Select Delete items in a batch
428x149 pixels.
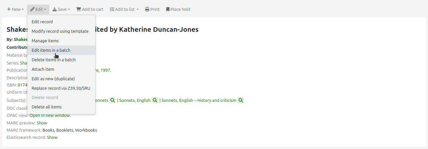coord(53,60)
